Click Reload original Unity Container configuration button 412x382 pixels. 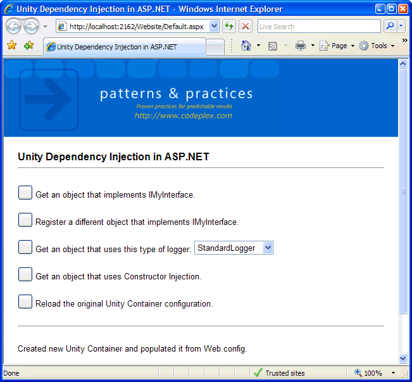coord(25,302)
